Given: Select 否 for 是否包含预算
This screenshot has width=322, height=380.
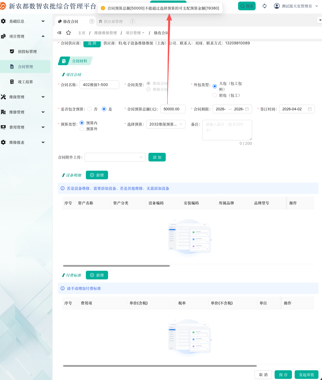Looking at the screenshot, I should click(89, 109).
